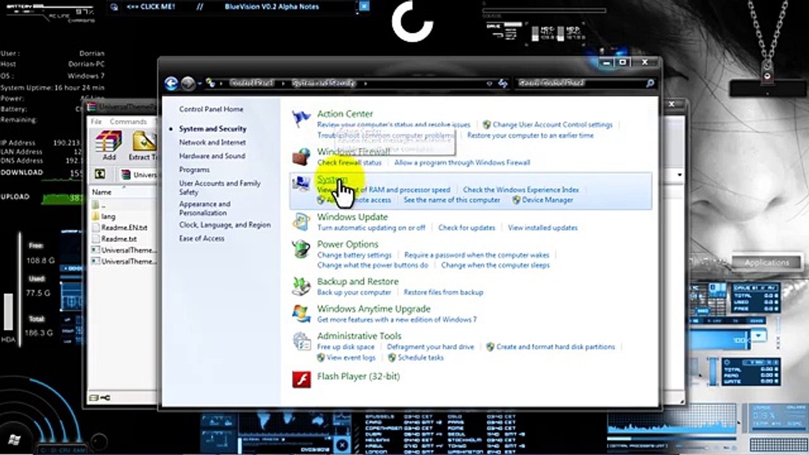Click Get more features with a new edition
809x455 pixels.
coord(397,320)
